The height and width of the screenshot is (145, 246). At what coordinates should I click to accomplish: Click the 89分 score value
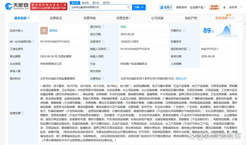209,30
